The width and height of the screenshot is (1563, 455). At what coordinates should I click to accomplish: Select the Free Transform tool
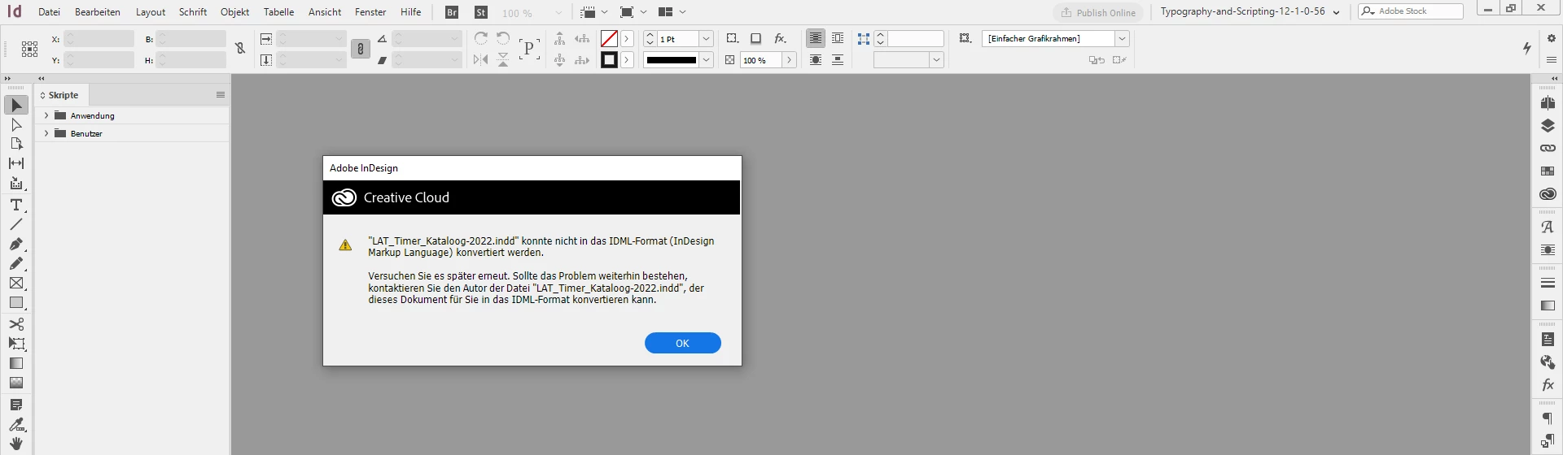[x=16, y=344]
